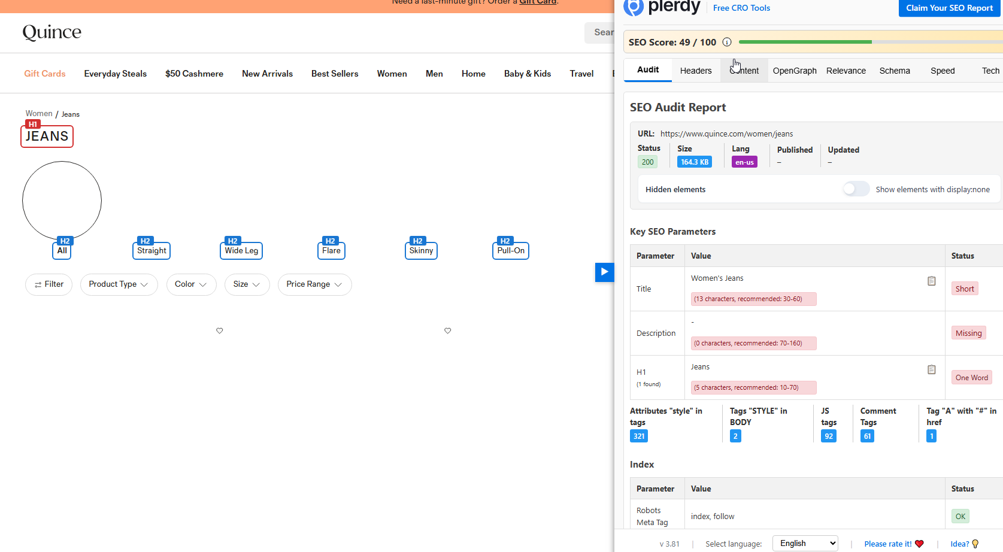Click the All category circle thumbnail

[x=62, y=201]
